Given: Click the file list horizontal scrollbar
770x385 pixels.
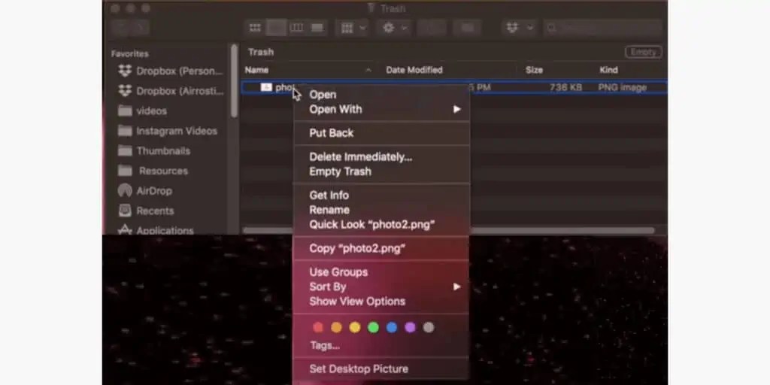Looking at the screenshot, I should click(448, 230).
